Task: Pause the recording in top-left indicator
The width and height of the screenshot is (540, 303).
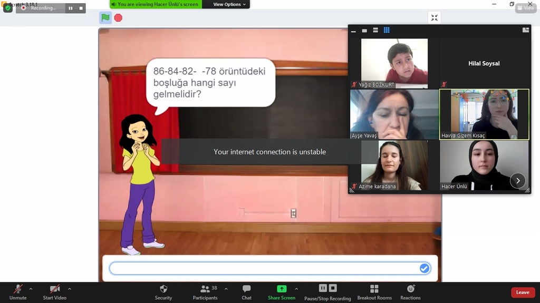Action: [x=71, y=8]
